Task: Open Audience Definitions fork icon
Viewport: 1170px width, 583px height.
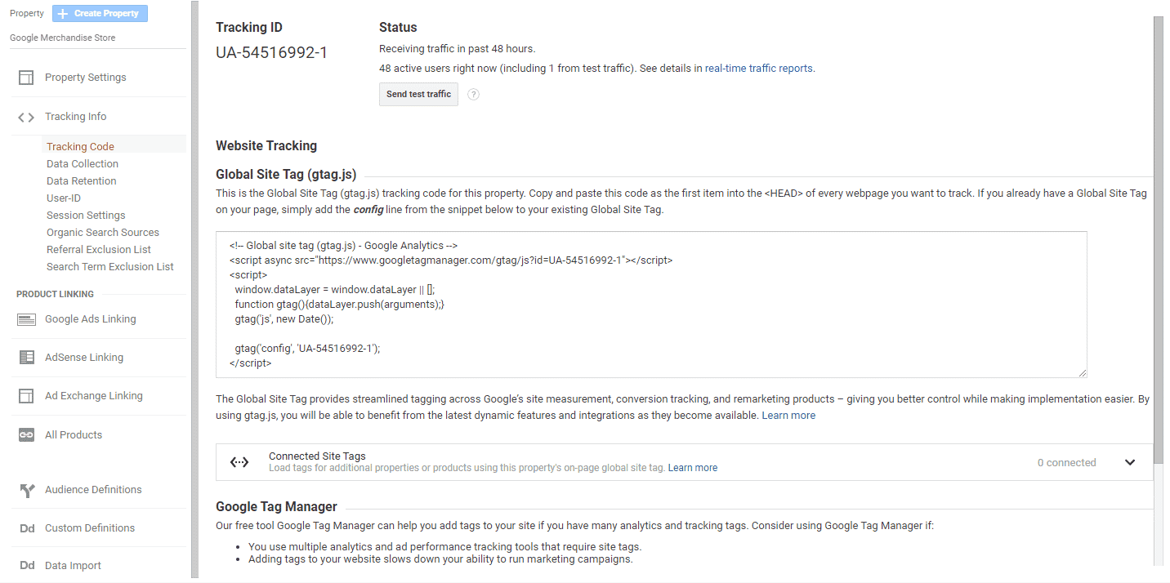Action: 26,490
